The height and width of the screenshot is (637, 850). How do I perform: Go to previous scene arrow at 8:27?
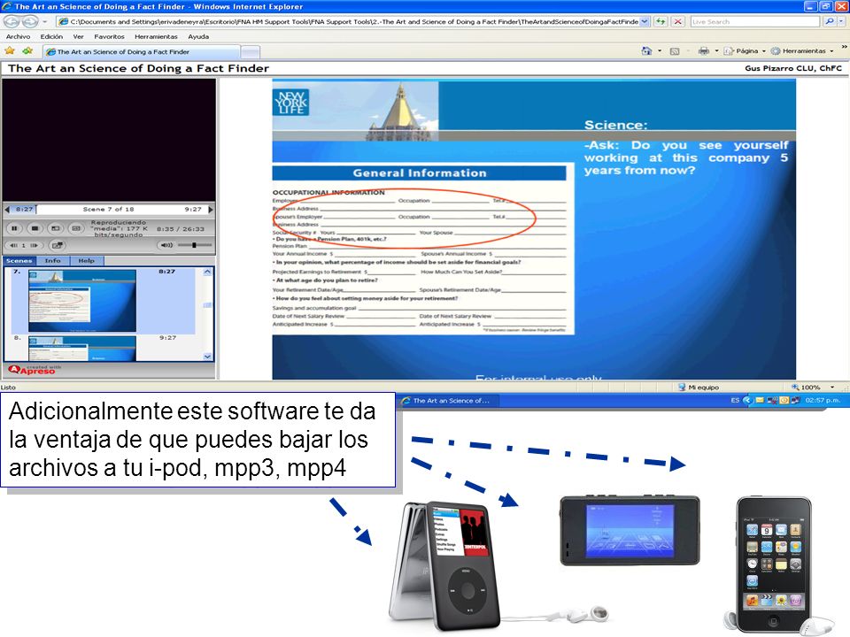(x=6, y=209)
